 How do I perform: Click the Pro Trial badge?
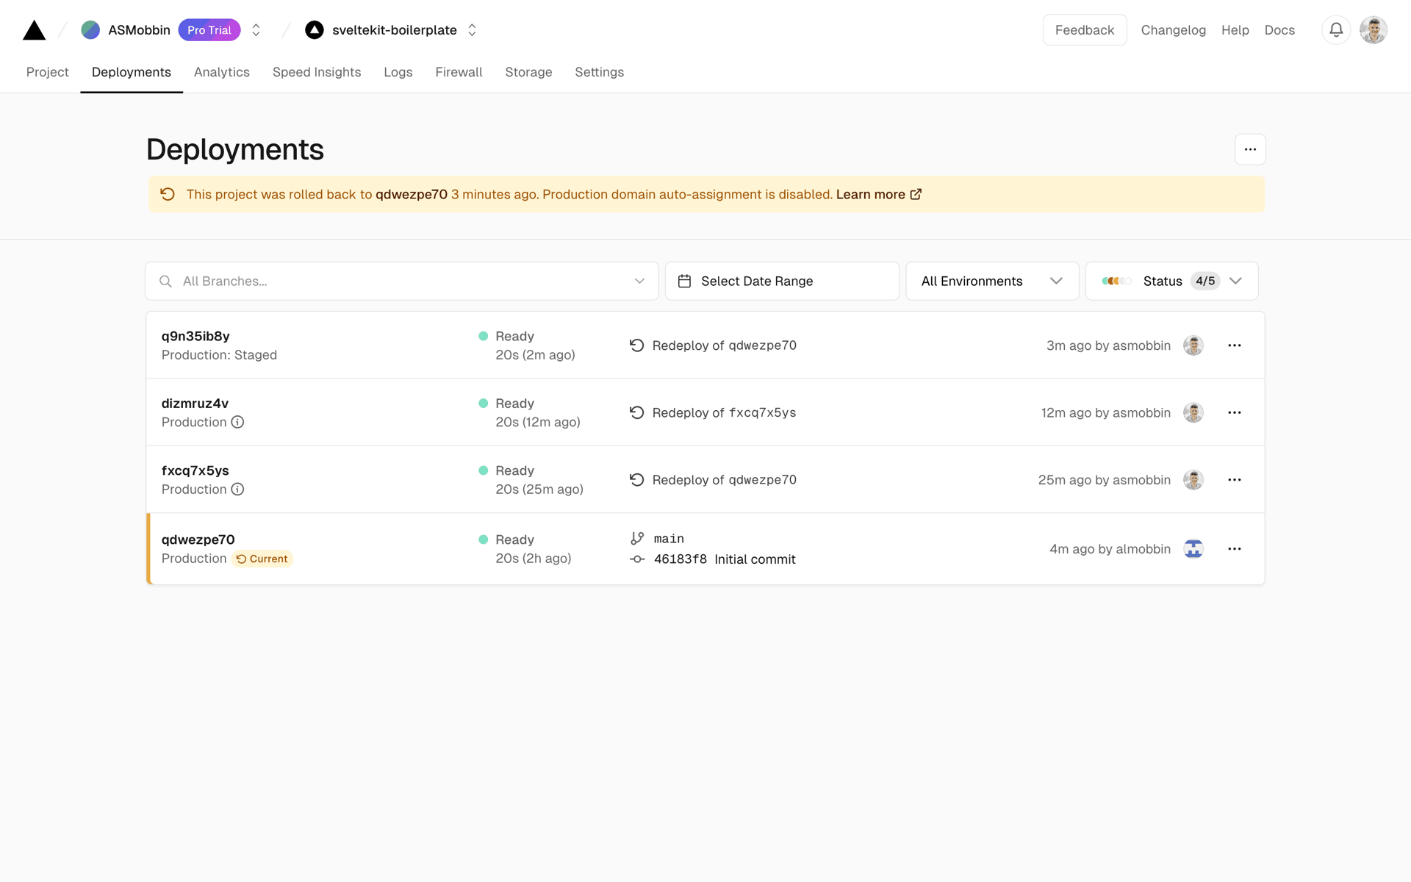click(209, 30)
